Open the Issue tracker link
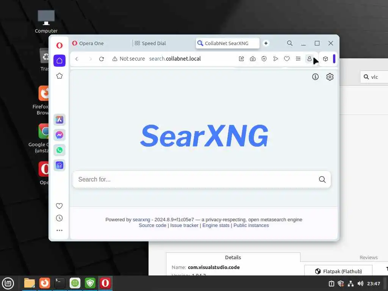This screenshot has height=291, width=388. [x=185, y=225]
